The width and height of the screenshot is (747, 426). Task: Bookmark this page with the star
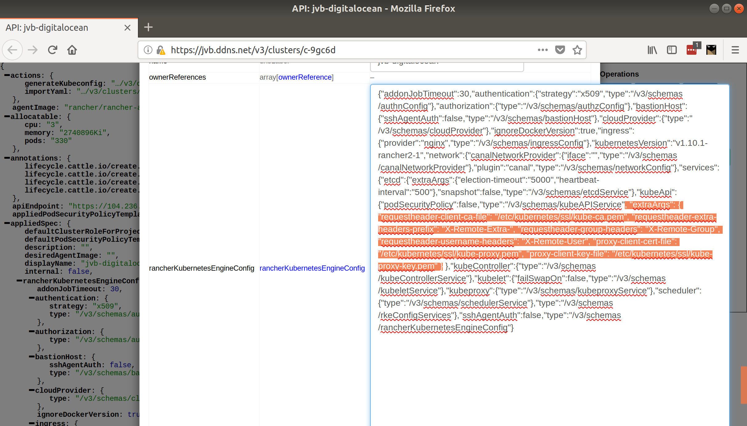(577, 50)
